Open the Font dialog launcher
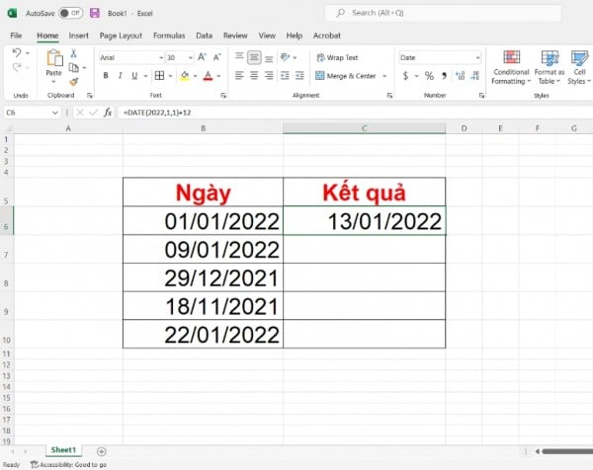593x470 pixels. pos(223,96)
